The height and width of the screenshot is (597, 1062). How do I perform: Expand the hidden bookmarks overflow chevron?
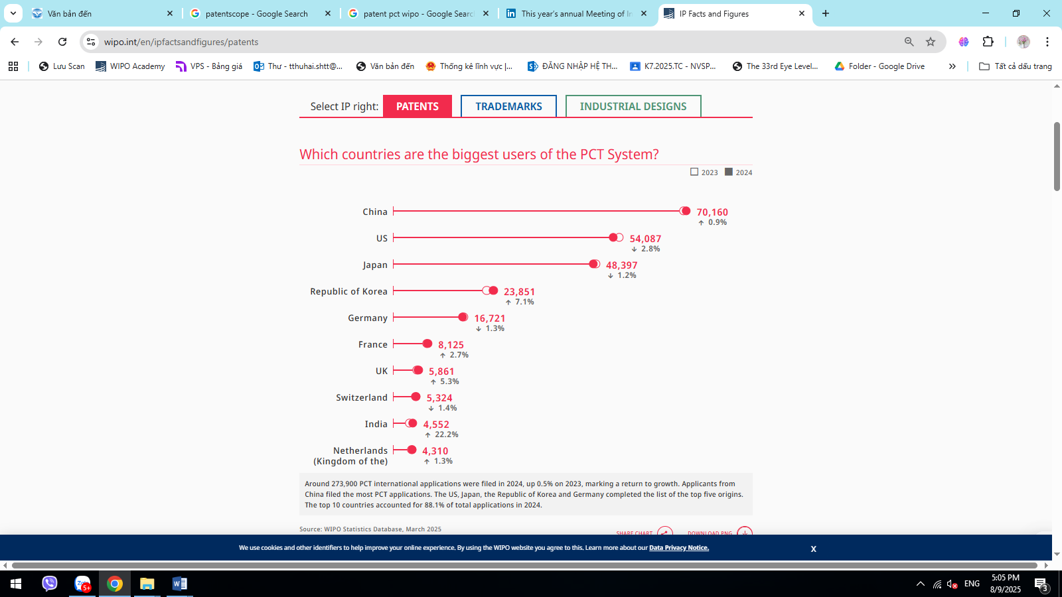952,66
